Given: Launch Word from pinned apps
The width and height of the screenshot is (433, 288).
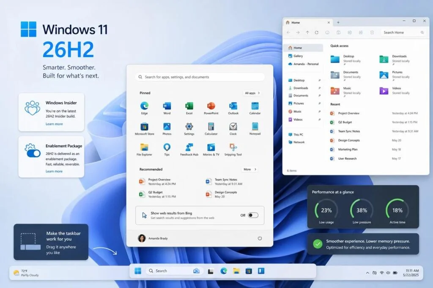Looking at the screenshot, I should [x=167, y=108].
